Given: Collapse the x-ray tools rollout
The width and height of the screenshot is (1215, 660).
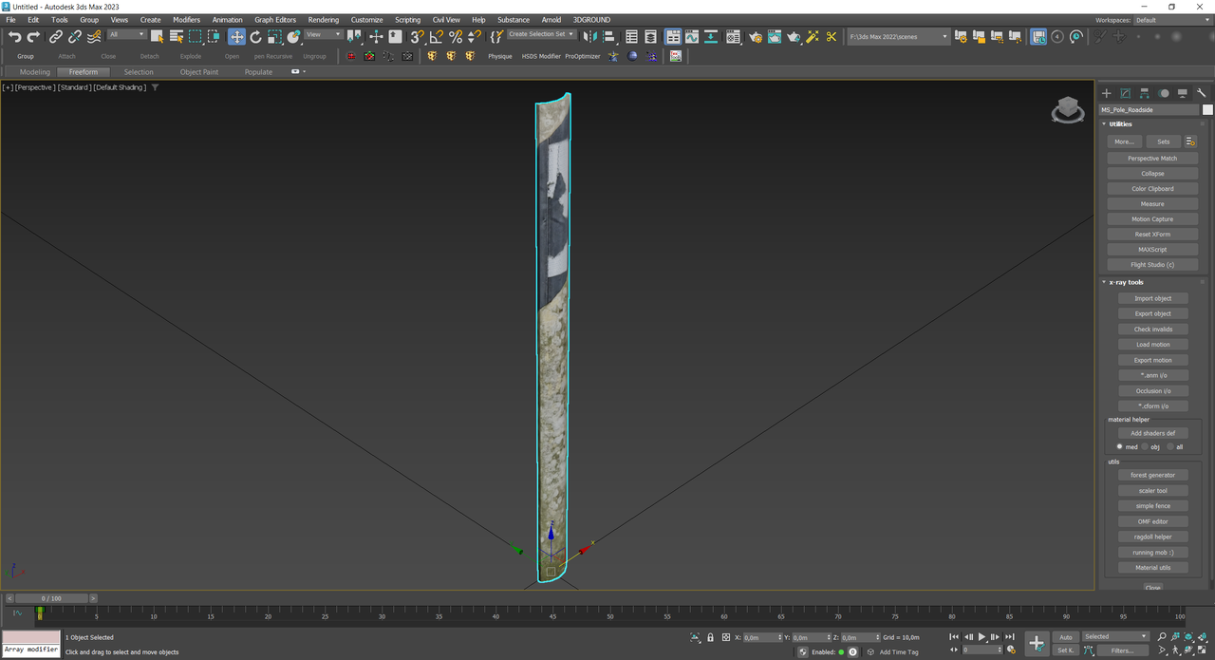Looking at the screenshot, I should [x=1127, y=282].
